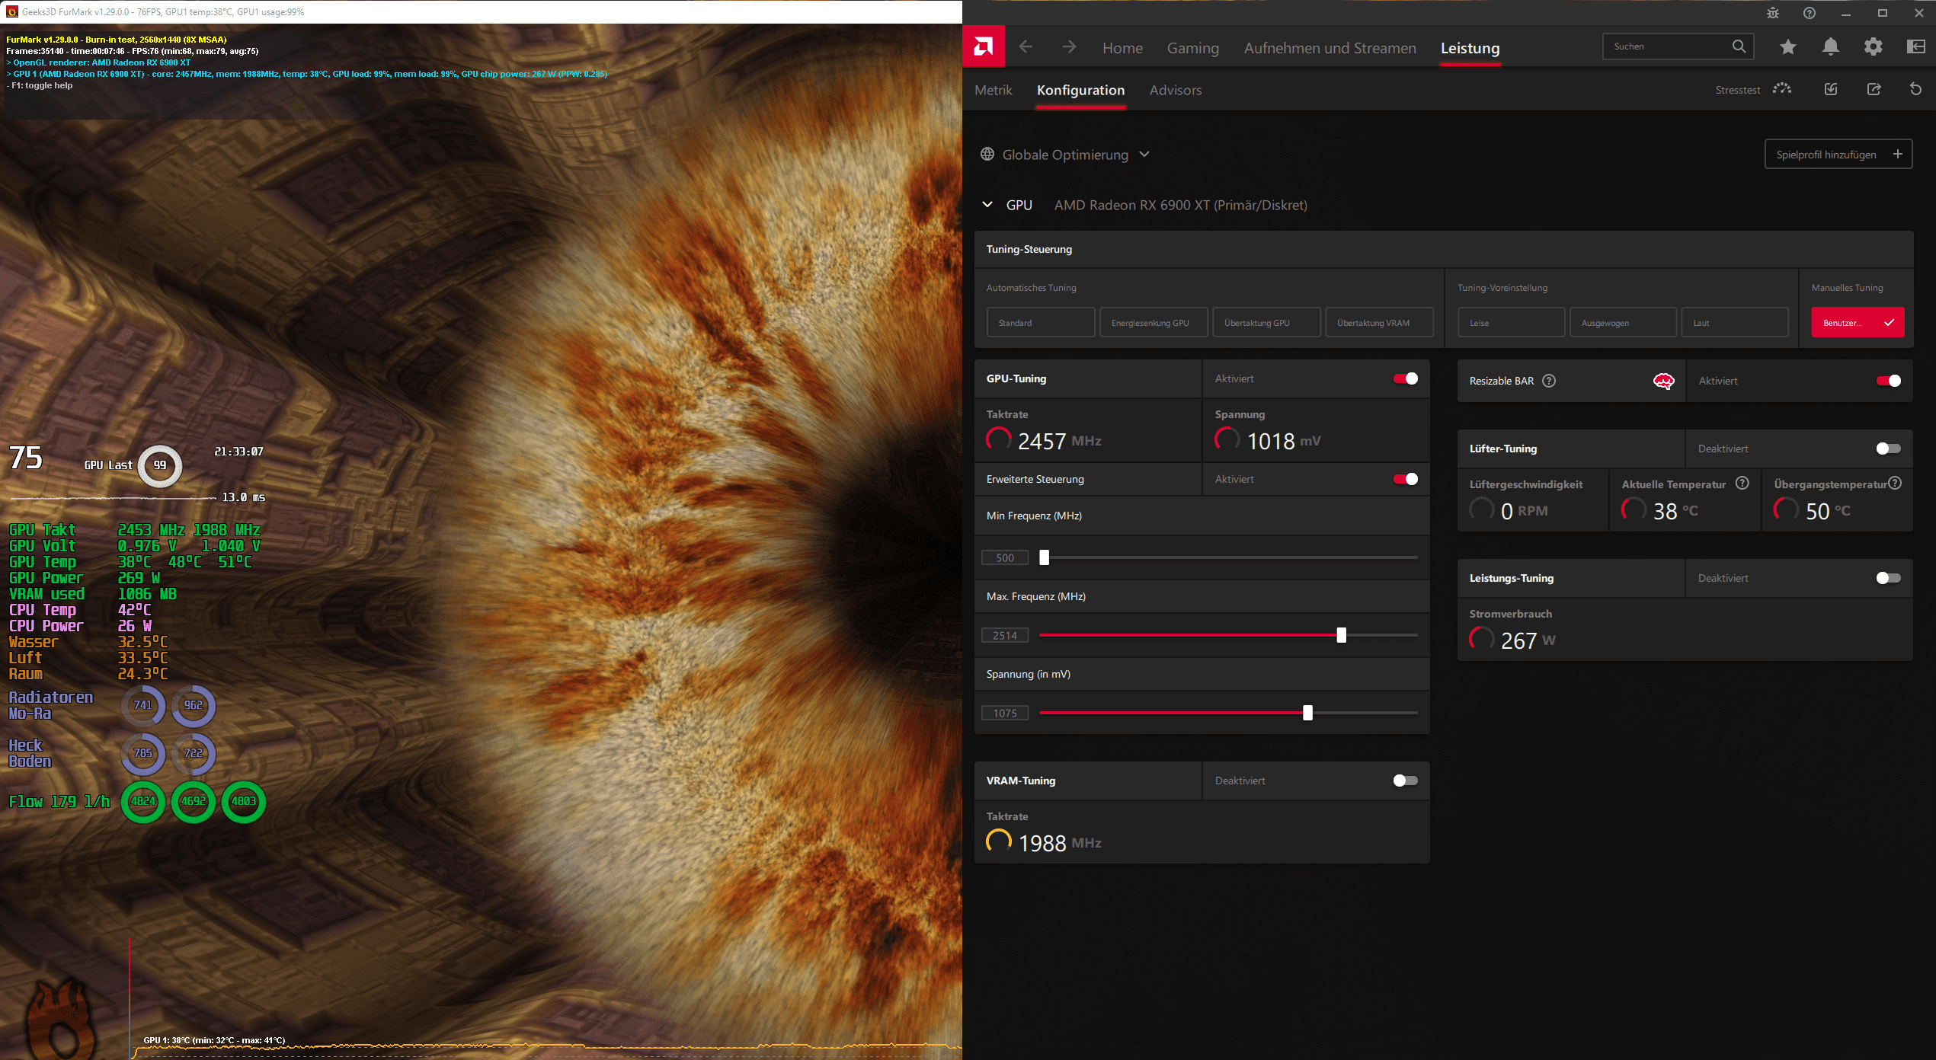Screen dimensions: 1936x1060
Task: Open the Gaming menu tab
Action: click(x=1192, y=48)
